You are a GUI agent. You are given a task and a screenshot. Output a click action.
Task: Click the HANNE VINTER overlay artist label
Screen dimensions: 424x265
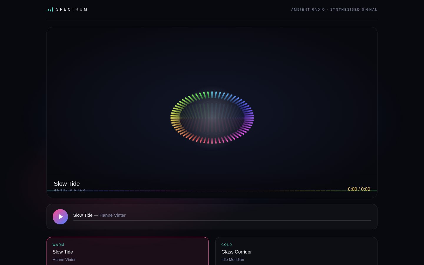click(x=69, y=191)
